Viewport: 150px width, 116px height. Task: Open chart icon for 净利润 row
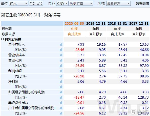61,81
